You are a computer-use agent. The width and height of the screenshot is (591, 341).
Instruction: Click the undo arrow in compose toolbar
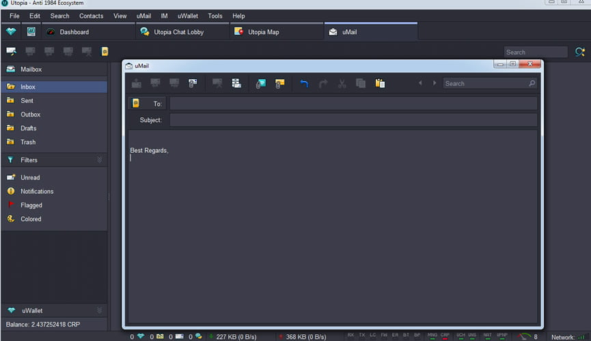click(x=304, y=83)
